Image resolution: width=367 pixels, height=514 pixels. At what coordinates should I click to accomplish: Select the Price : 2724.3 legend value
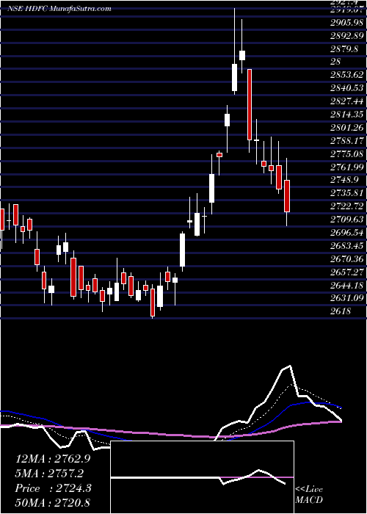[53, 488]
